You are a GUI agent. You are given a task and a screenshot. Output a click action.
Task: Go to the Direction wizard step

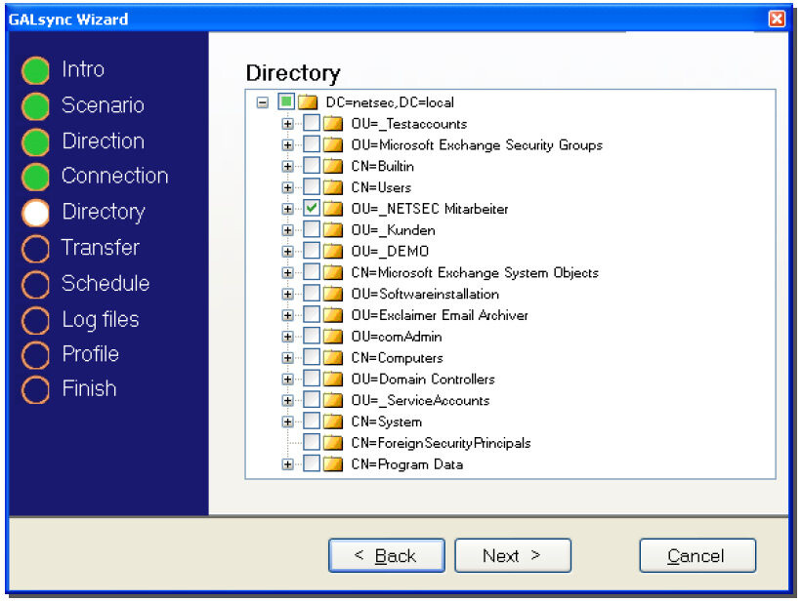click(x=104, y=141)
